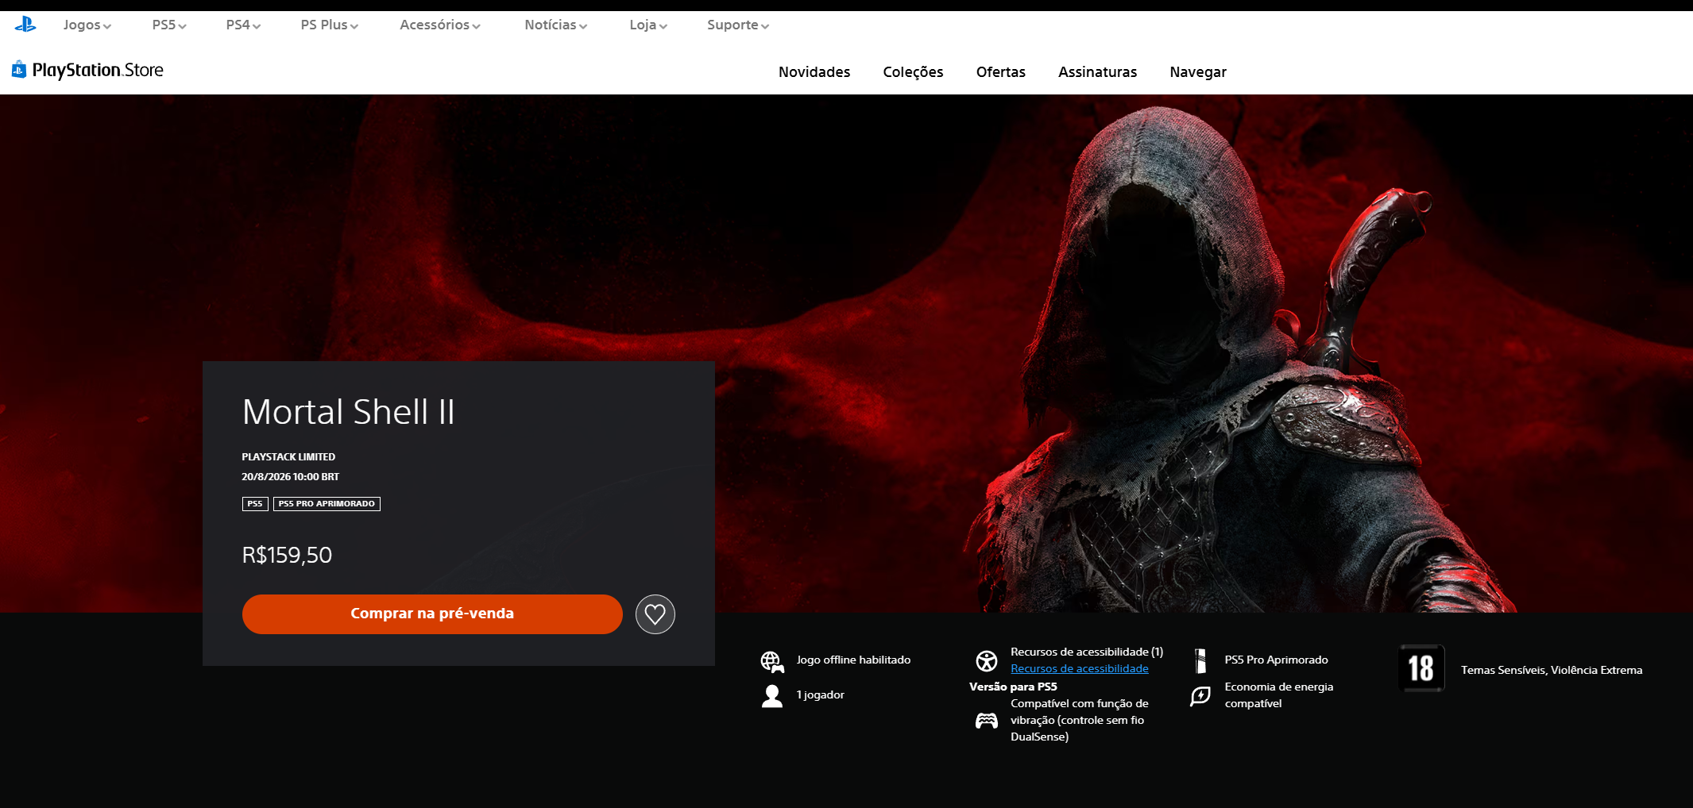This screenshot has height=808, width=1693.
Task: Click the release date 20/8/2026 10:00 BRT
Action: point(290,477)
